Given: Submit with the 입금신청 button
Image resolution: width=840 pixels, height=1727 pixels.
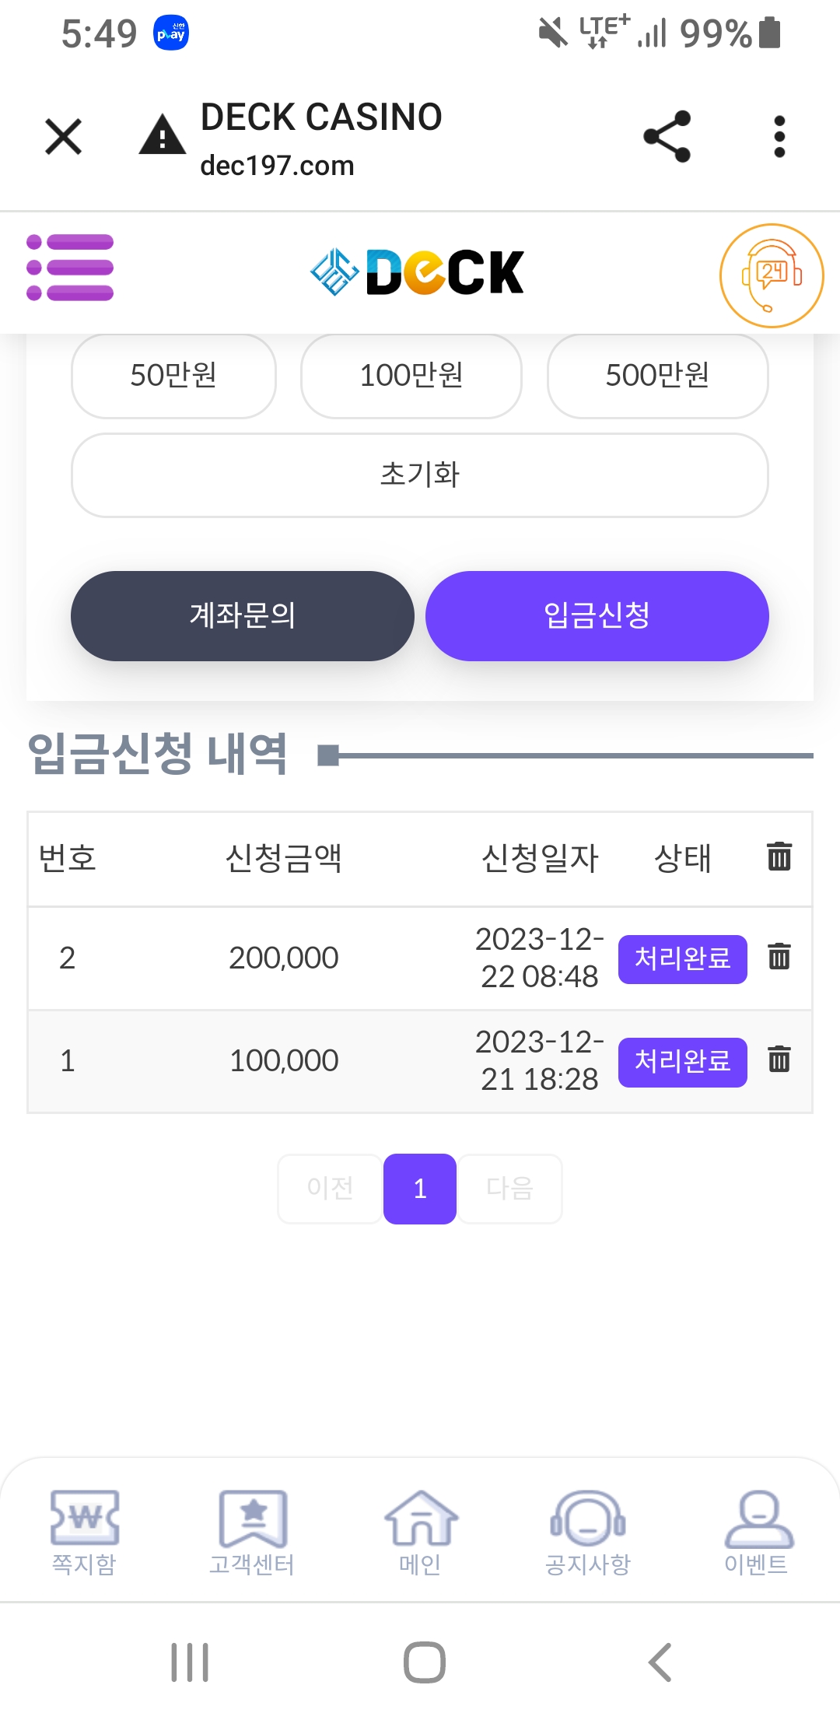Looking at the screenshot, I should pyautogui.click(x=597, y=615).
